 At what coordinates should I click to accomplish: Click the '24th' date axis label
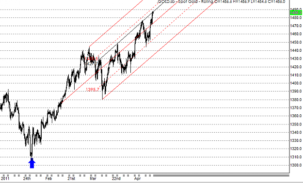(x=27, y=179)
